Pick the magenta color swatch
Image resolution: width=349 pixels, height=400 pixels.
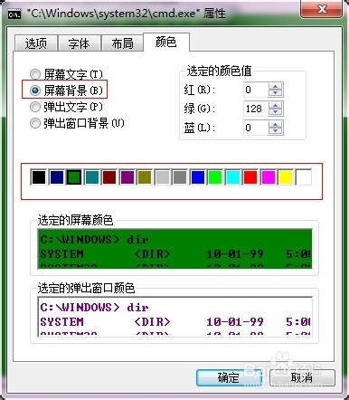click(x=269, y=177)
